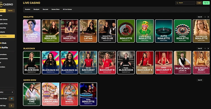This screenshot has height=109, width=211.
Task: Open Bonus Buy in sidebar
Action: point(3,28)
